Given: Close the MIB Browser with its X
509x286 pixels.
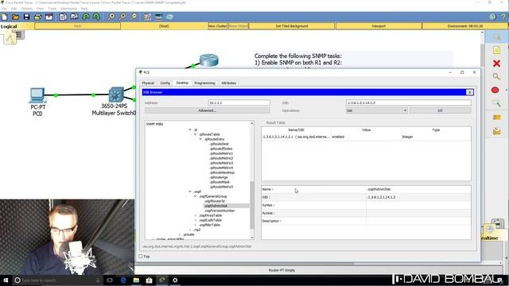Looking at the screenshot, I should tap(469, 92).
